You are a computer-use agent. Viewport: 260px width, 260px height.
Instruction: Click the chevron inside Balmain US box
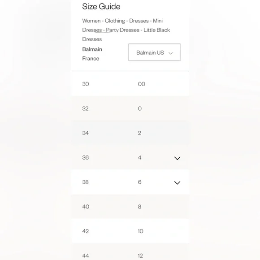(171, 53)
